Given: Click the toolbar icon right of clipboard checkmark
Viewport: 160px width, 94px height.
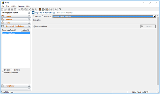Looking at the screenshot, I should [x=51, y=9].
